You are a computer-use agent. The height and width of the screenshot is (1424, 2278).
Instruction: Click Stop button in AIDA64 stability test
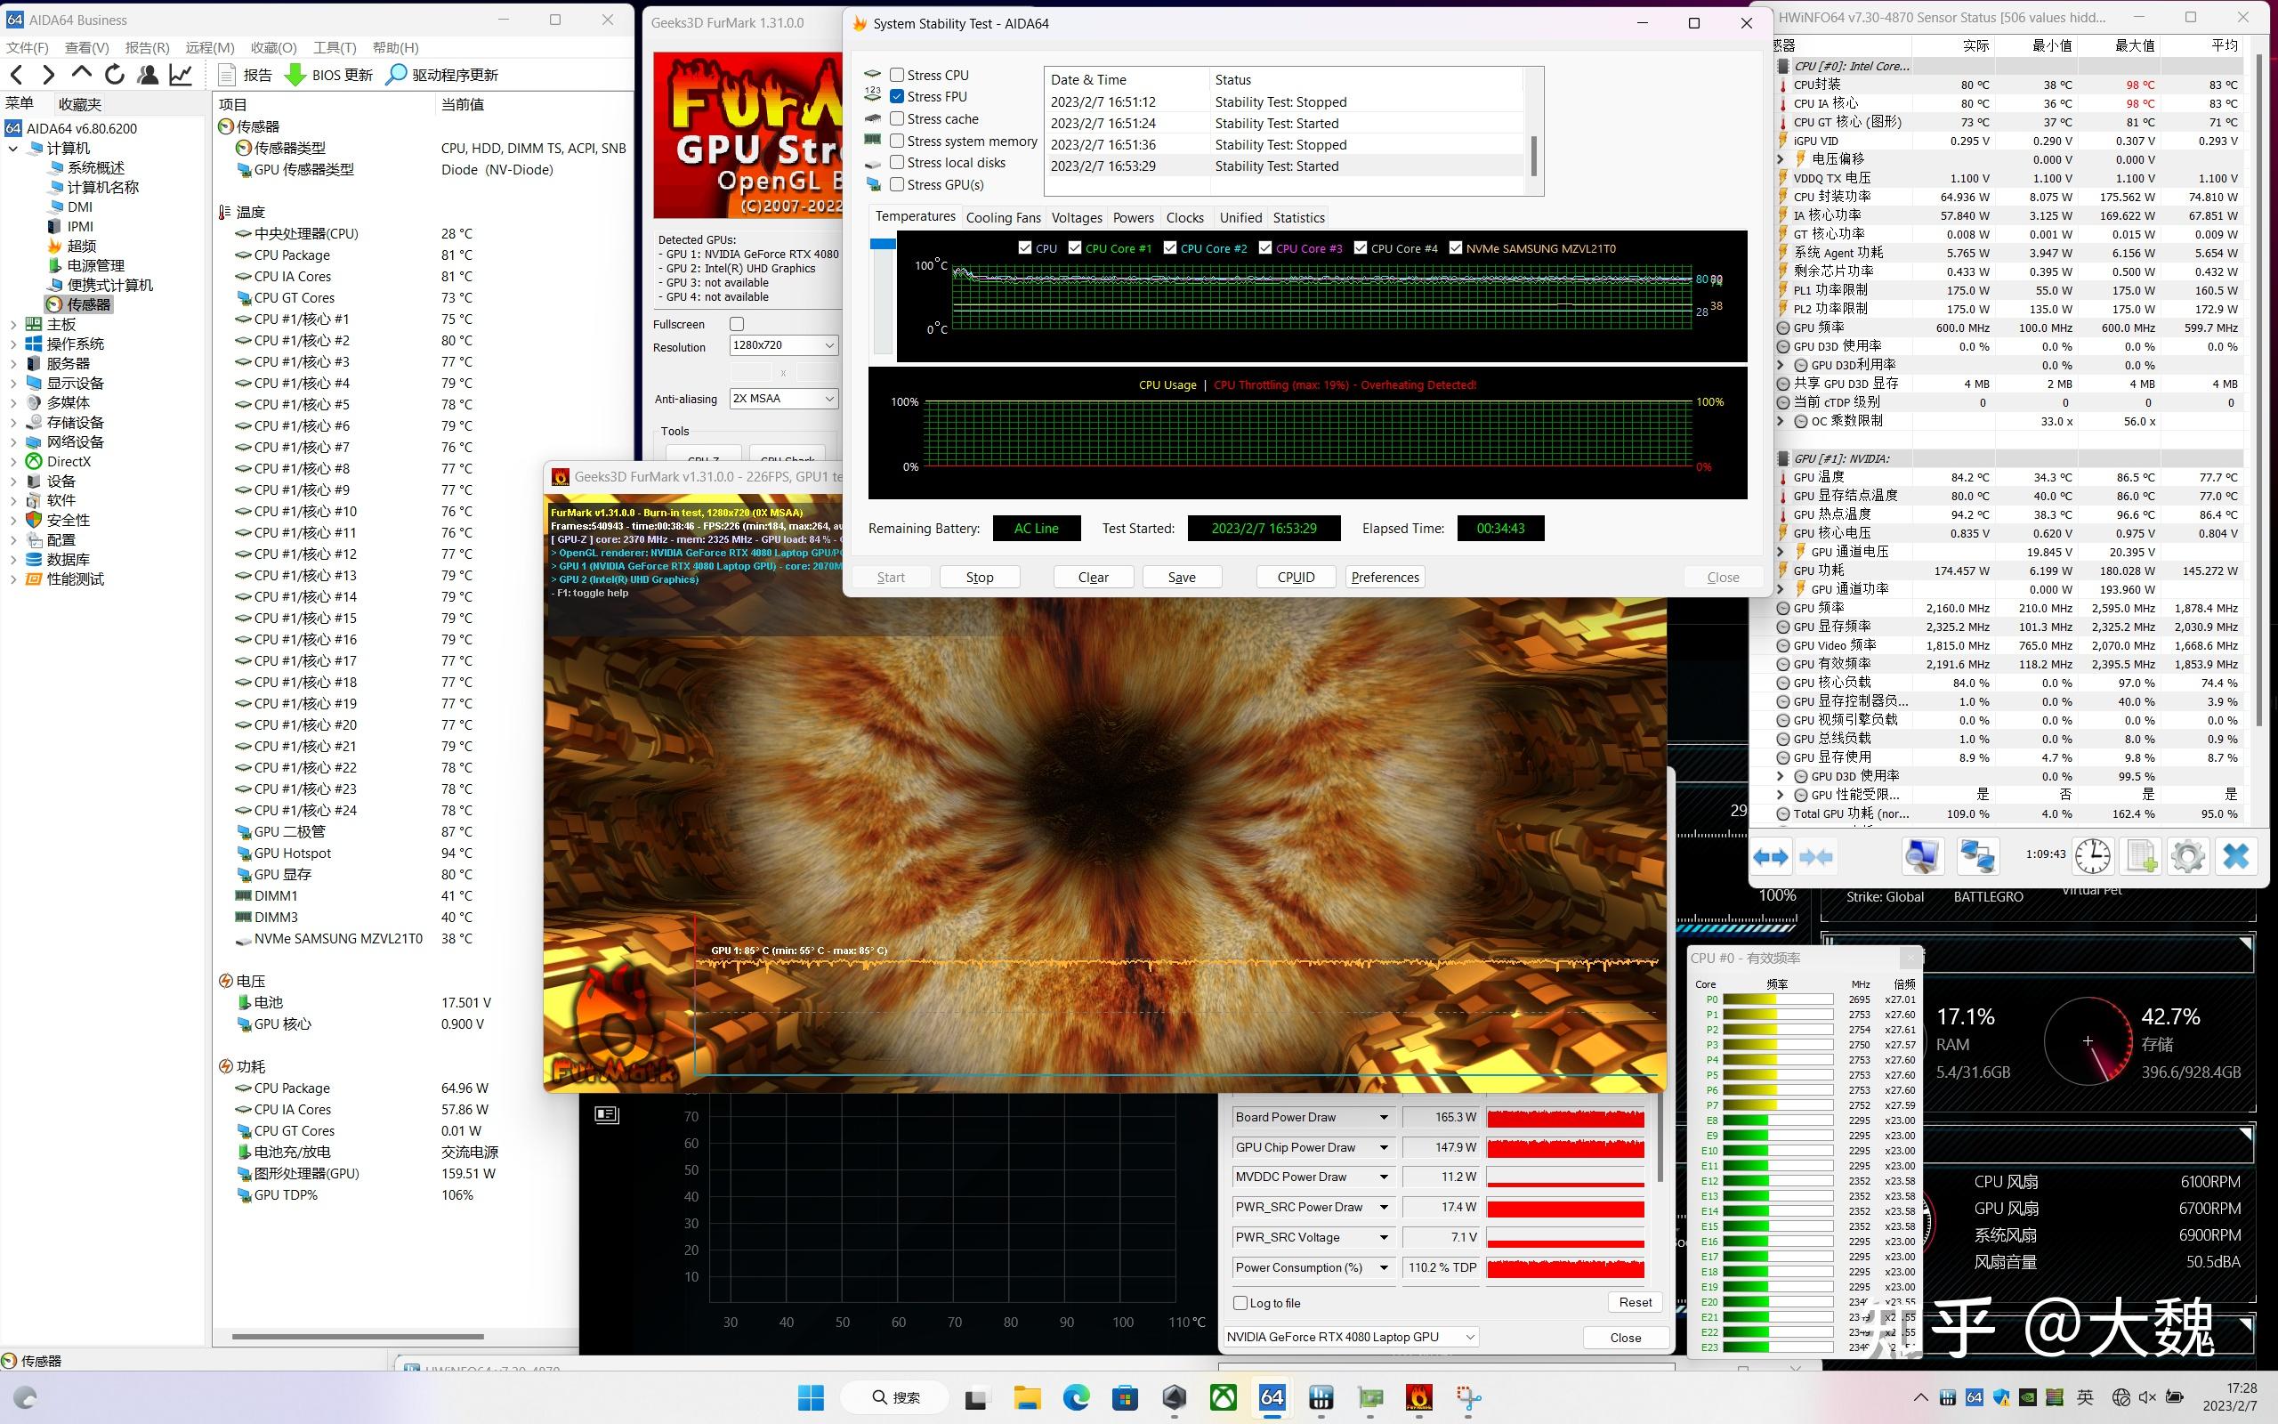[x=979, y=576]
